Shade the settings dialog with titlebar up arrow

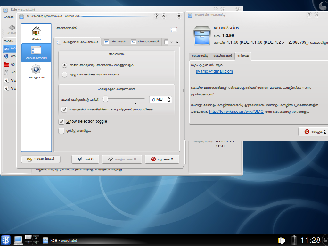[x=164, y=16]
